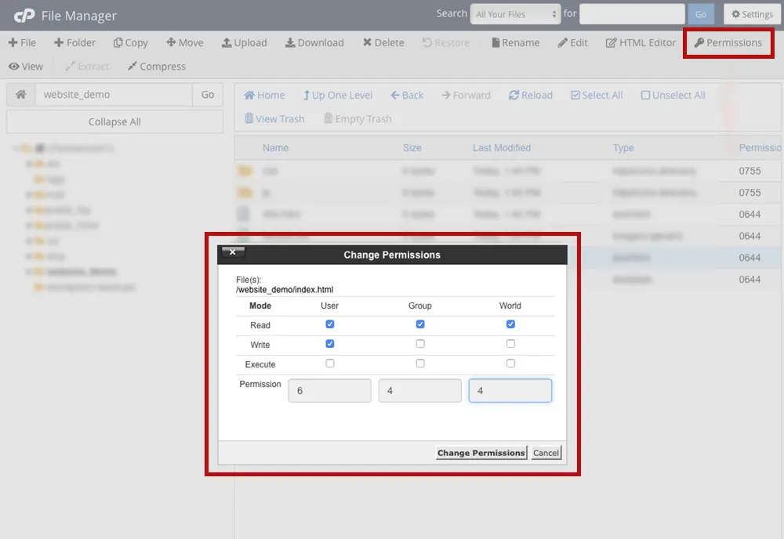784x539 pixels.
Task: Click the website_demo path field
Action: [x=114, y=95]
